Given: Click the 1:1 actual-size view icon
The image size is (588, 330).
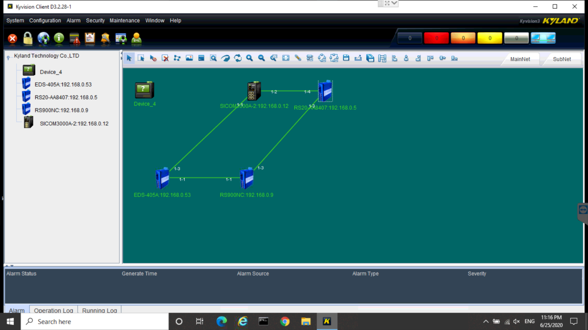Looking at the screenshot, I should pyautogui.click(x=273, y=58).
